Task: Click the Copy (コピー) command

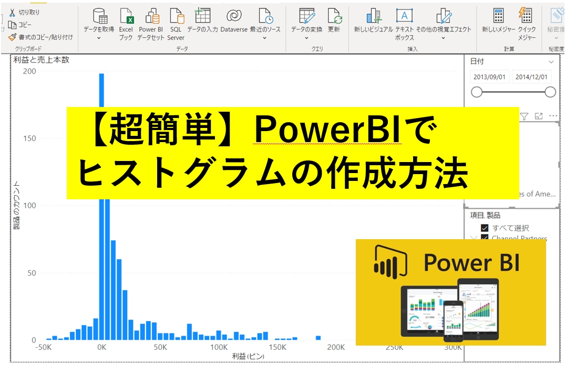Action: click(x=20, y=25)
